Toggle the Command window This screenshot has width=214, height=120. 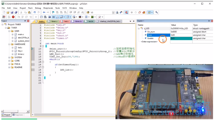tap(41, 17)
